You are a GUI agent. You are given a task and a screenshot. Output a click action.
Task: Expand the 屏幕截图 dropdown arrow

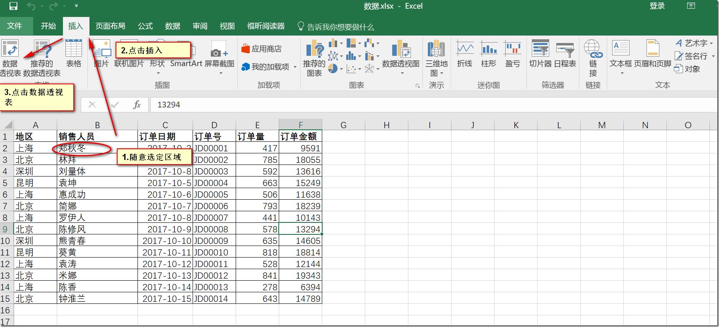pyautogui.click(x=221, y=73)
